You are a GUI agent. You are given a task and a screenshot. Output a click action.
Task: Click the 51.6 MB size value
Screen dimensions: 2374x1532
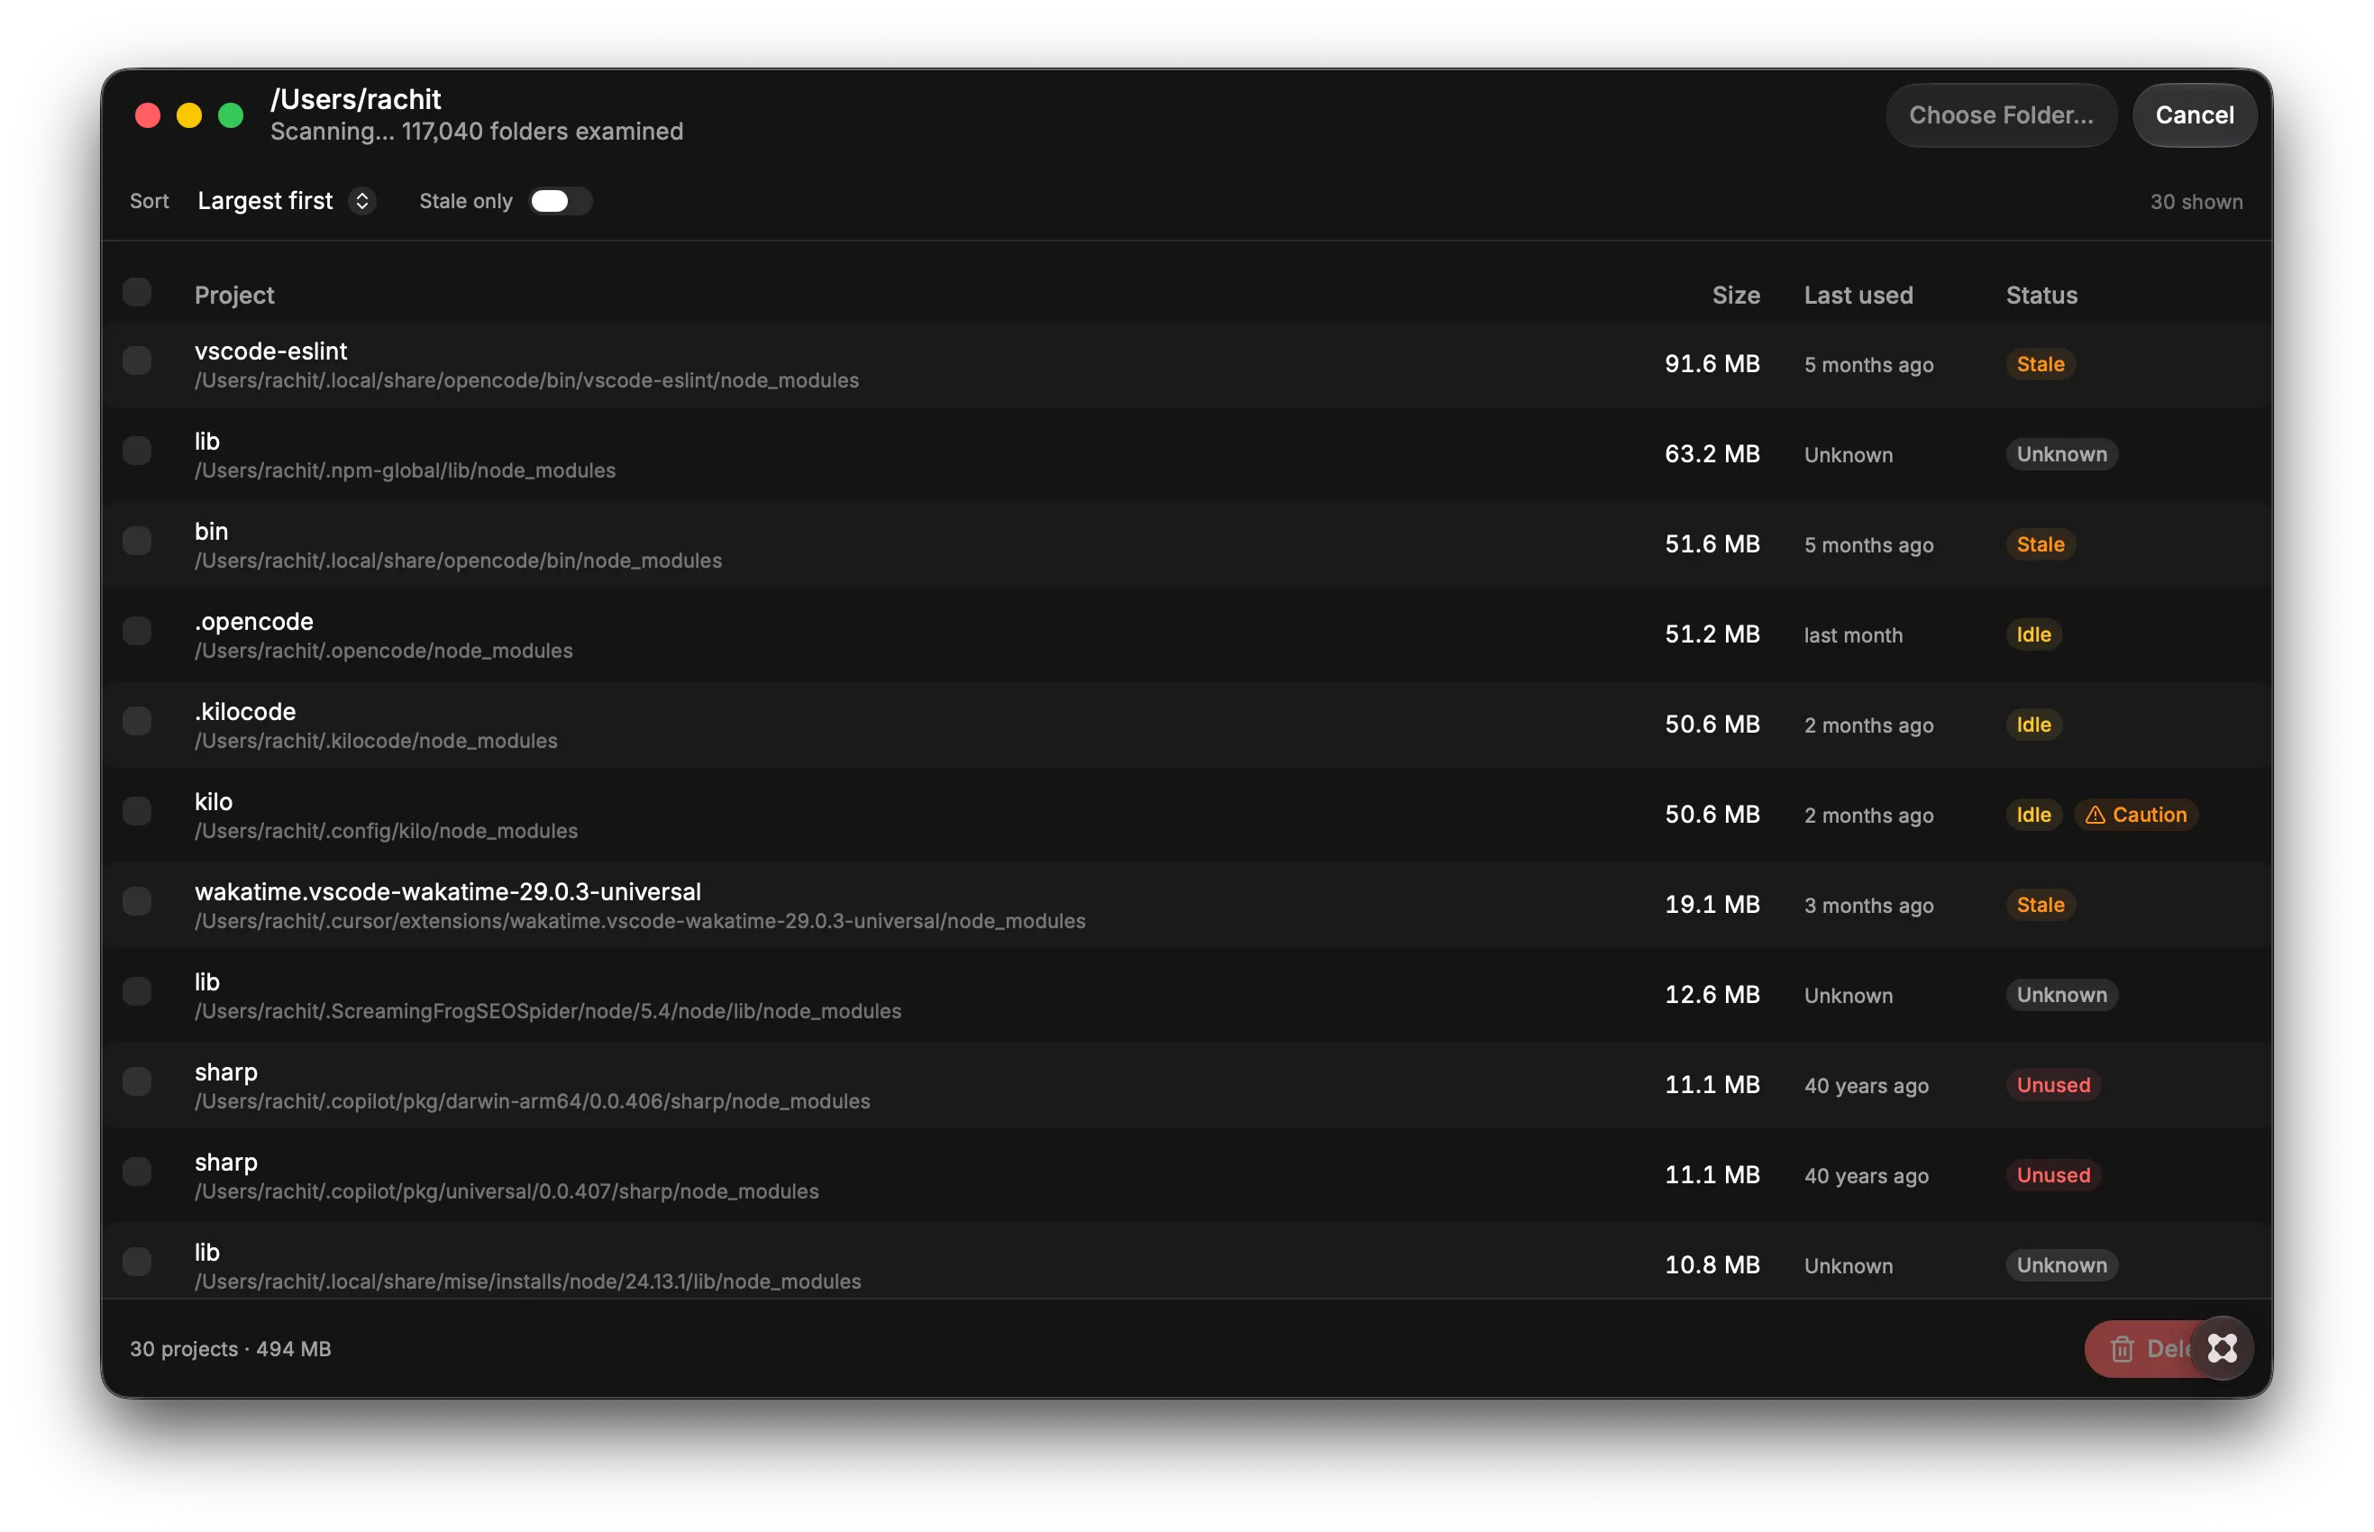coord(1712,544)
